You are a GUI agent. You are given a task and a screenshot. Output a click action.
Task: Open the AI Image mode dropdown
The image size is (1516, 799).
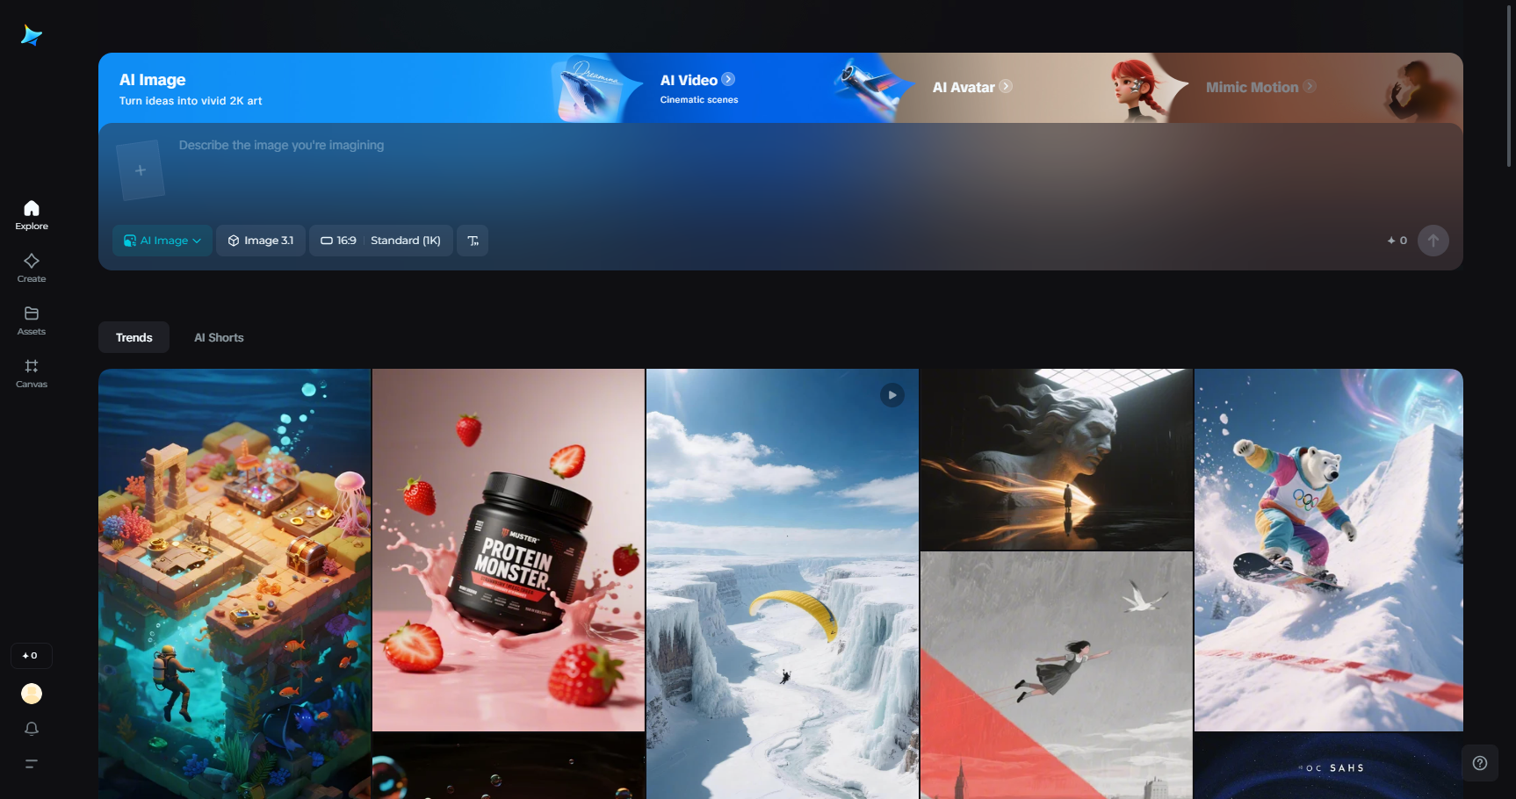pos(162,240)
